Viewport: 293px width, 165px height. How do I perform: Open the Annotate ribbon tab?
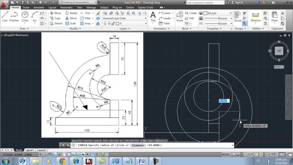click(39, 7)
